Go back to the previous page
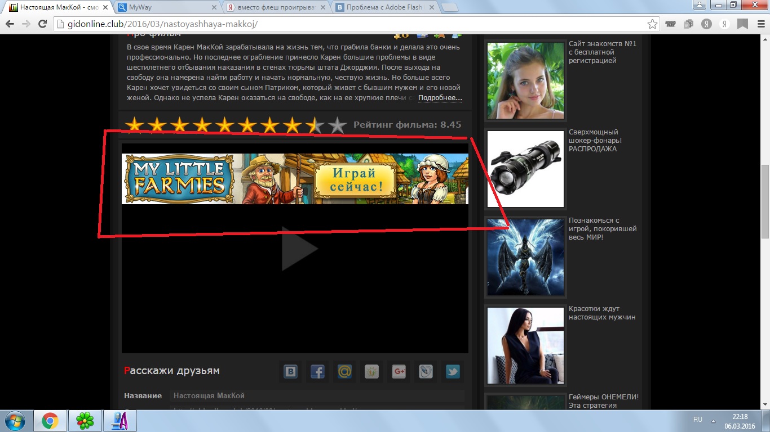This screenshot has height=432, width=770. [x=10, y=24]
